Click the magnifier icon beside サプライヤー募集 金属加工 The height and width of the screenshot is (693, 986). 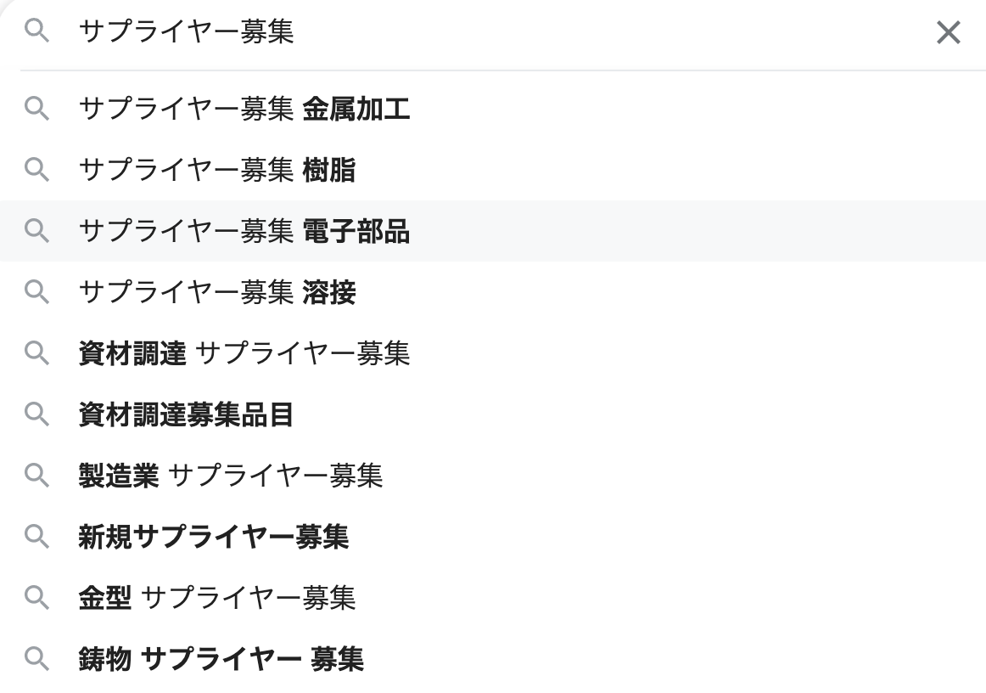click(37, 110)
